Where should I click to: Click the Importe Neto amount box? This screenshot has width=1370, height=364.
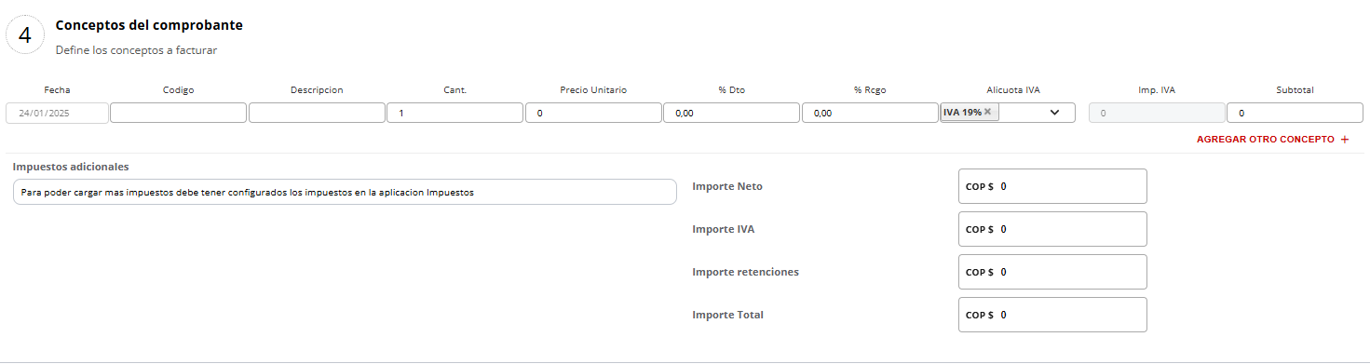point(1052,186)
